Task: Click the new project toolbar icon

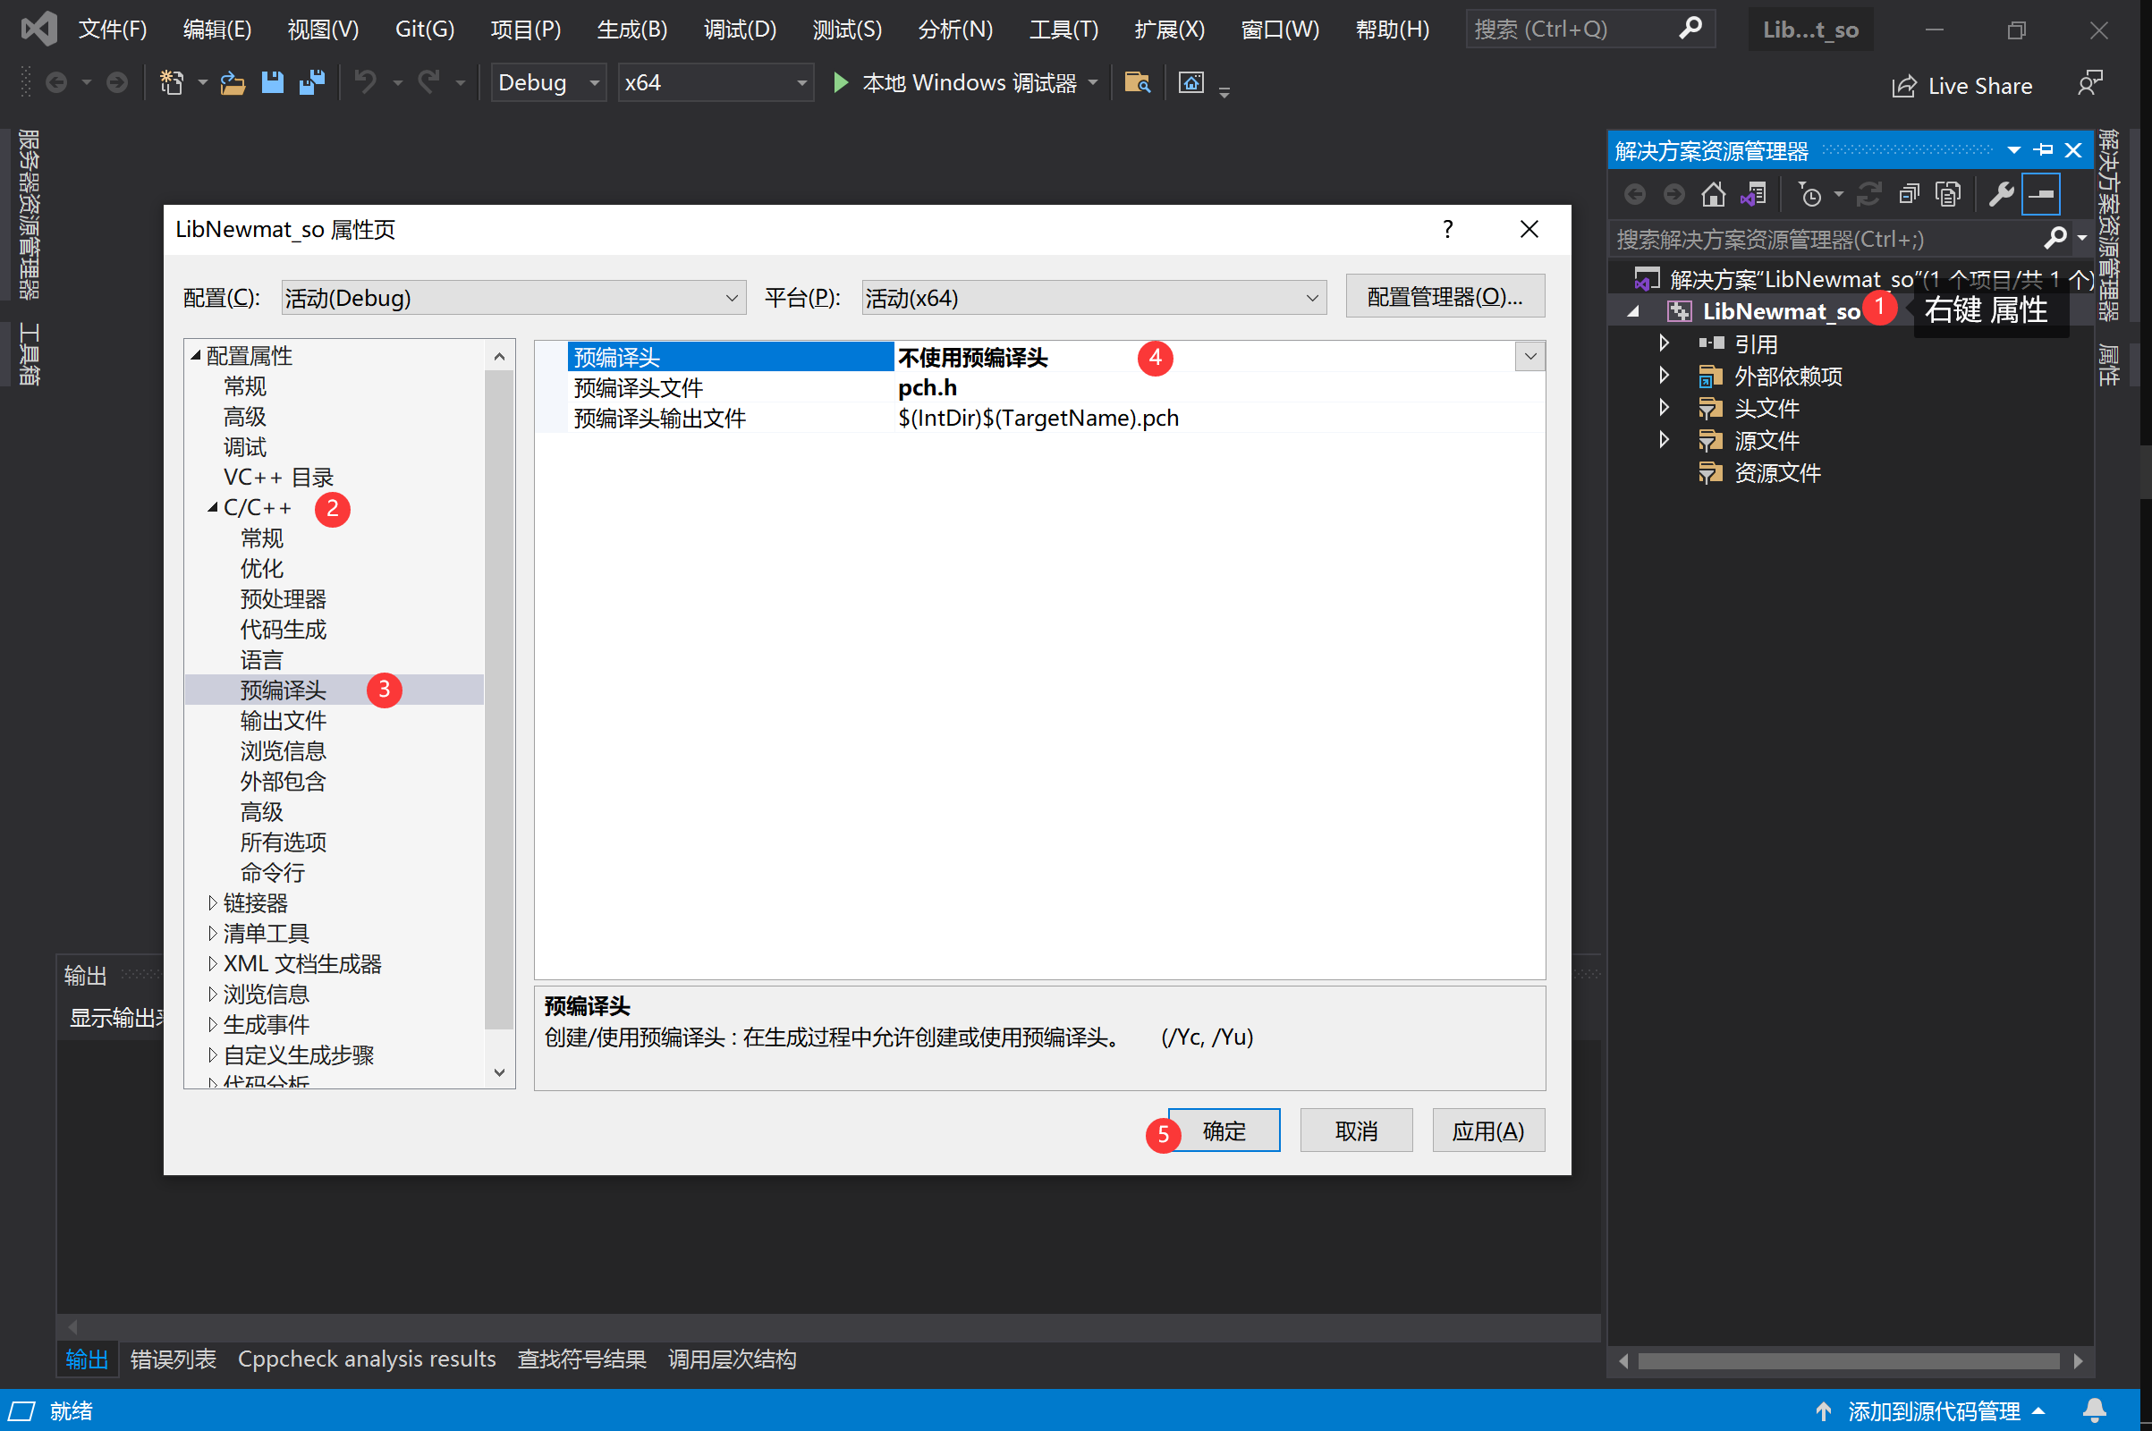Action: point(172,83)
